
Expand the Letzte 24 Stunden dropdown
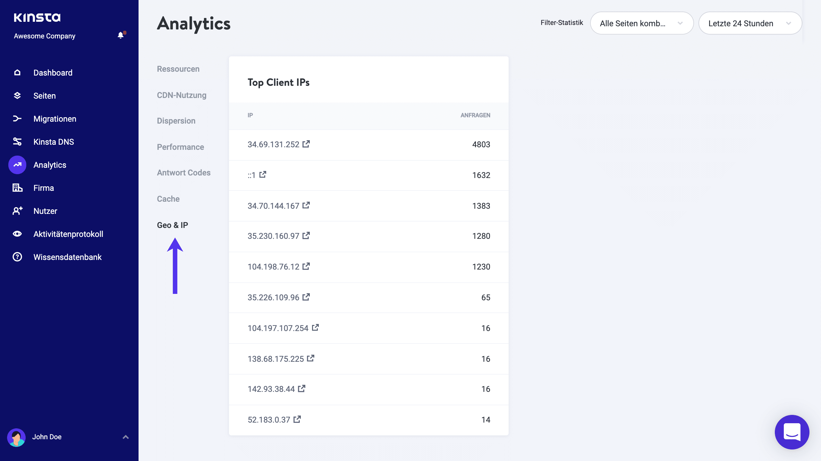pos(750,23)
